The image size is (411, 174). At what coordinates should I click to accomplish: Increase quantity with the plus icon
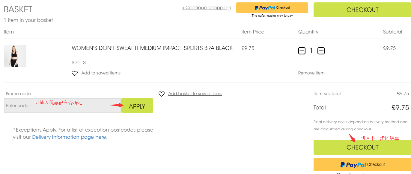tap(321, 51)
